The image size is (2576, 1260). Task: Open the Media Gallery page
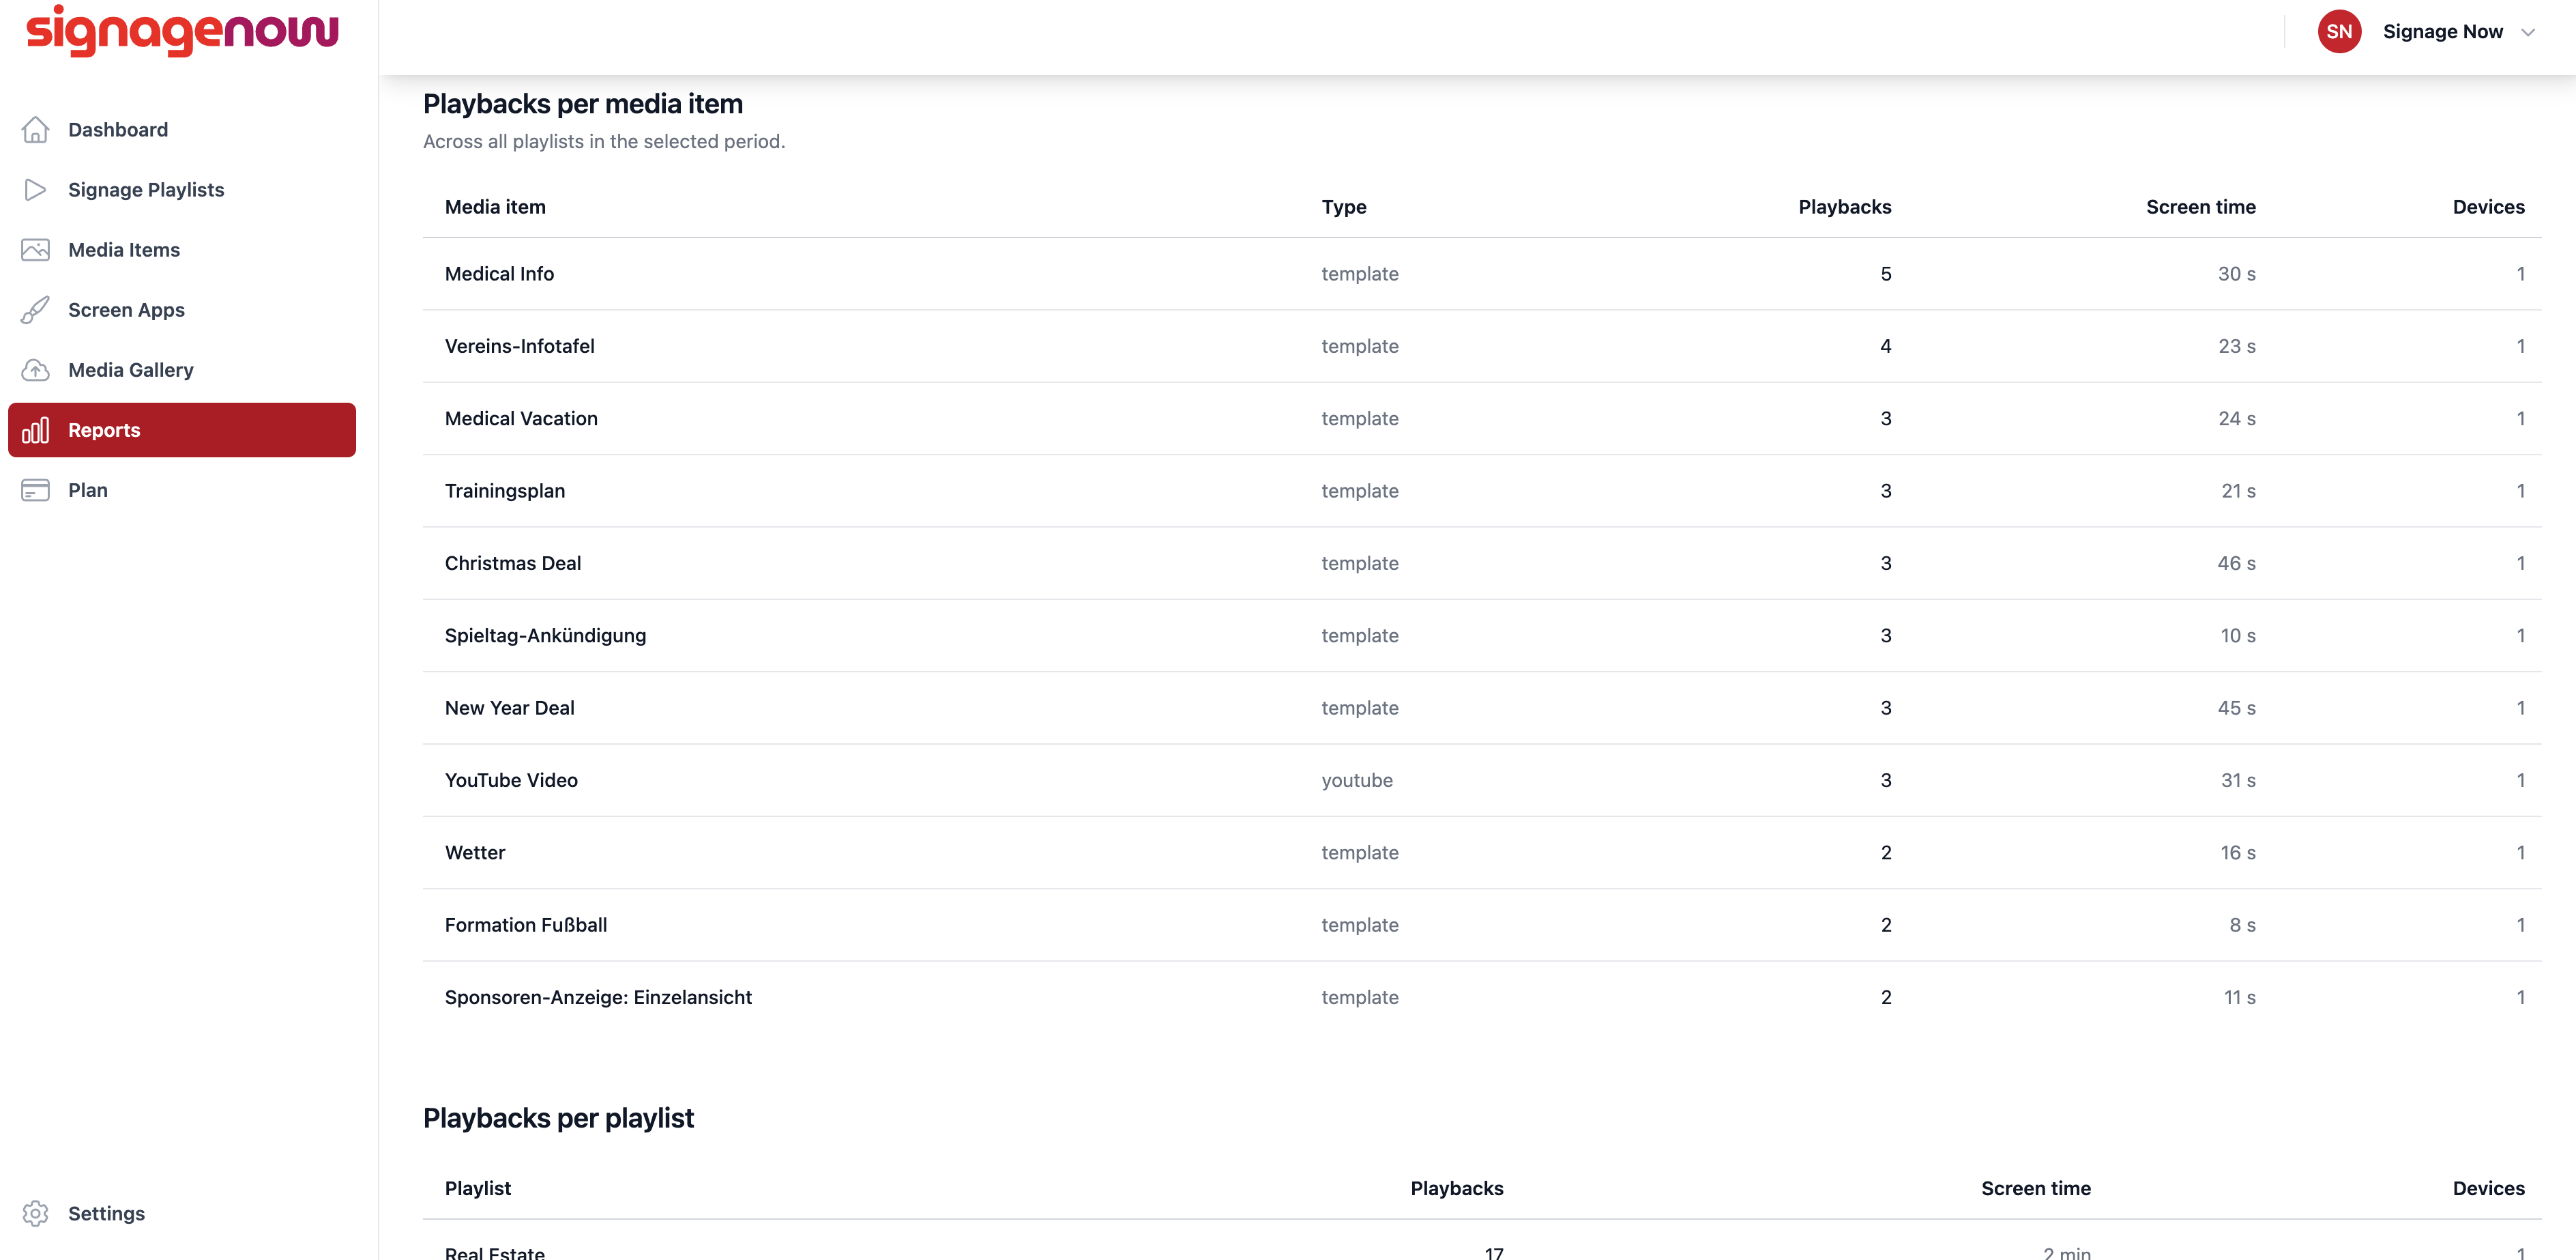click(182, 371)
